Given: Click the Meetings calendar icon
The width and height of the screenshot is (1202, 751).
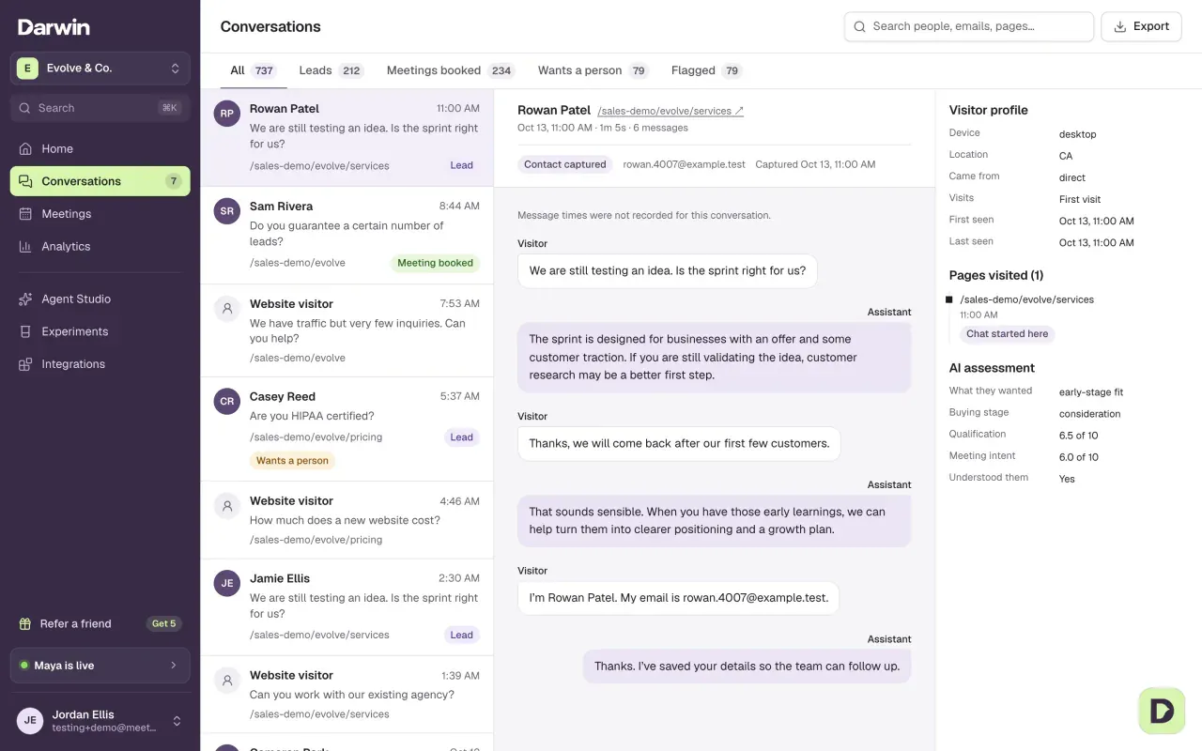Looking at the screenshot, I should 25,214.
